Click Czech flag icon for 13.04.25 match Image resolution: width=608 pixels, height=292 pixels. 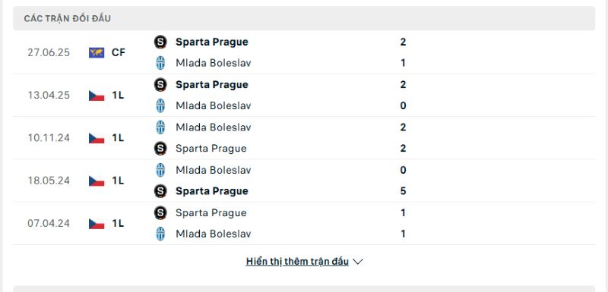click(97, 96)
